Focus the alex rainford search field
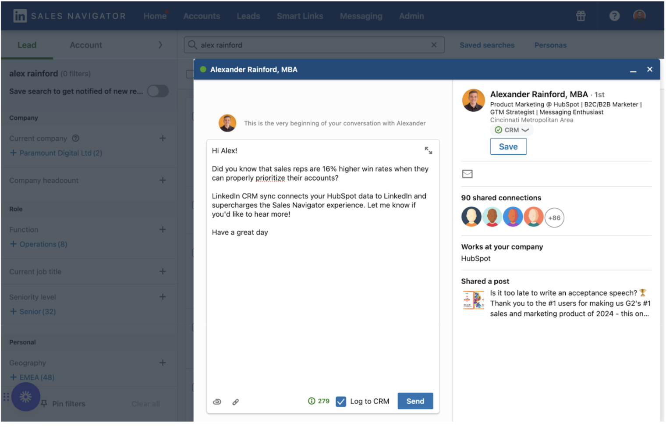The image size is (666, 427). coord(314,45)
